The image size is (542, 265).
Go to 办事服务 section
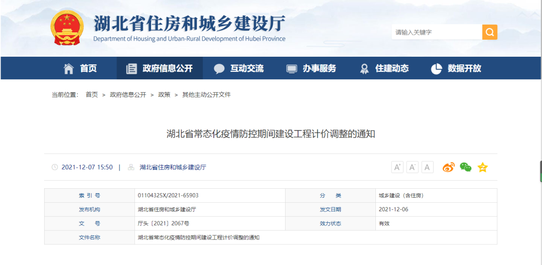311,69
